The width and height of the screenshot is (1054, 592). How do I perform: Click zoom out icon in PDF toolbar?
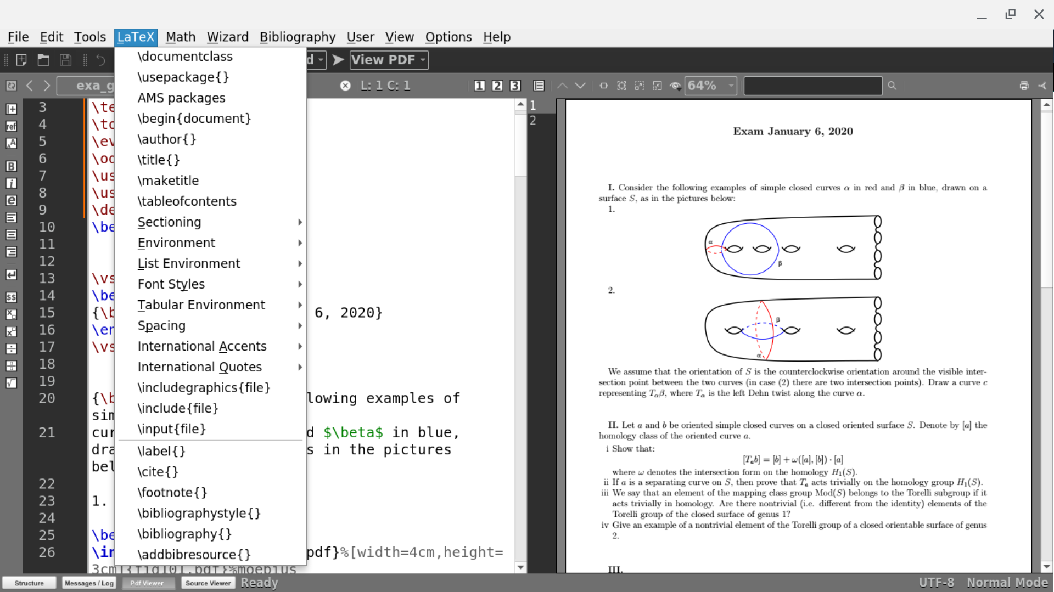pyautogui.click(x=657, y=86)
